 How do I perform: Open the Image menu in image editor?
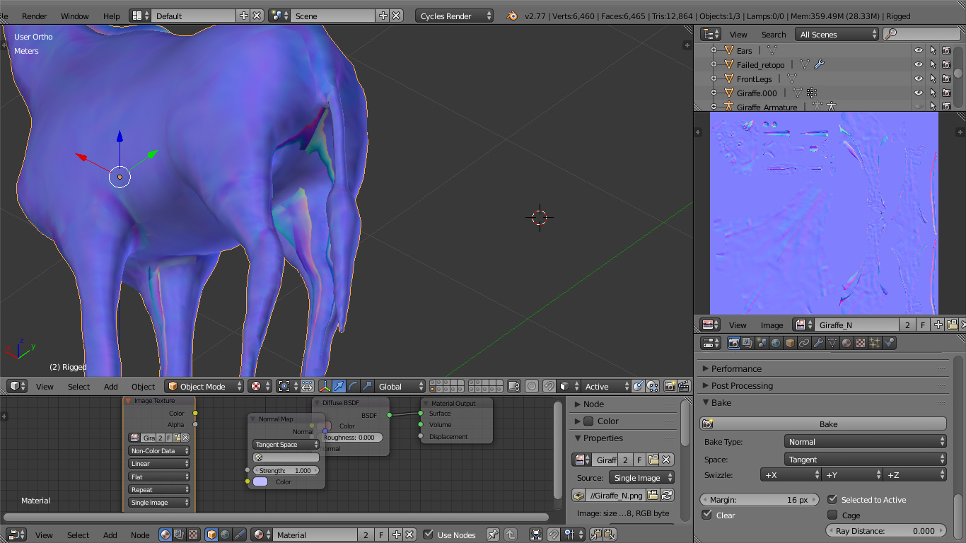click(x=772, y=325)
